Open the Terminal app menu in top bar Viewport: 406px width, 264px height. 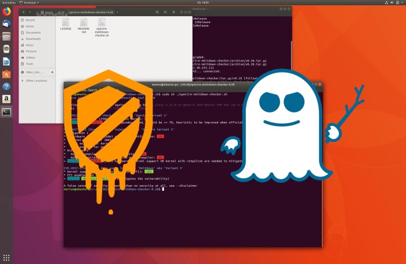tap(29, 2)
